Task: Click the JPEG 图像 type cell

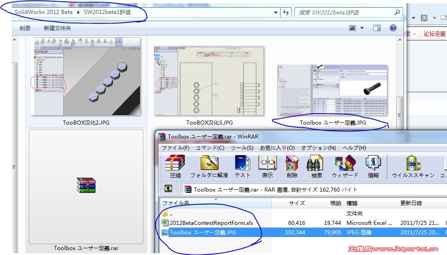Action: pos(359,233)
